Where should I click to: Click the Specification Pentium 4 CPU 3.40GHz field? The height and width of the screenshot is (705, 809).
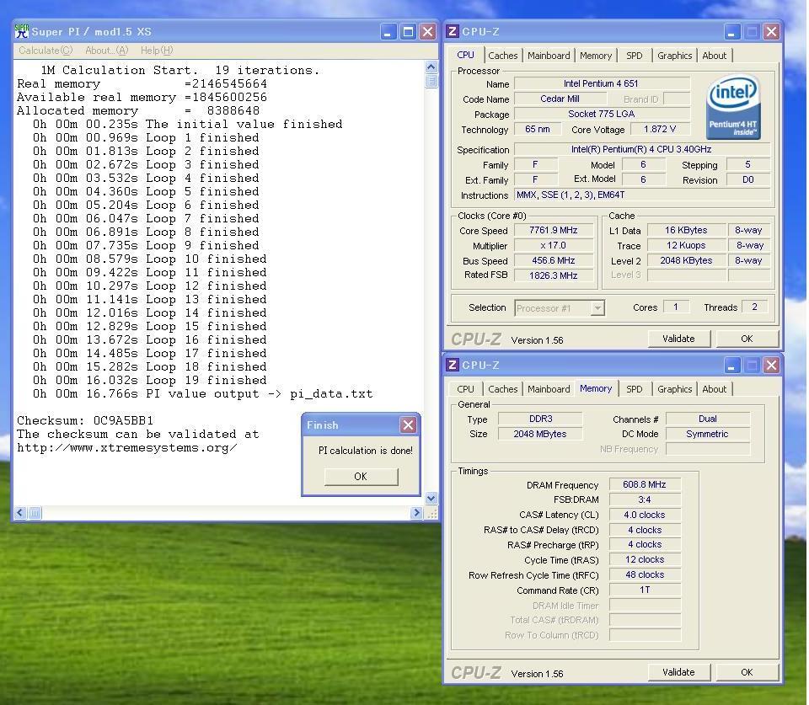click(642, 150)
